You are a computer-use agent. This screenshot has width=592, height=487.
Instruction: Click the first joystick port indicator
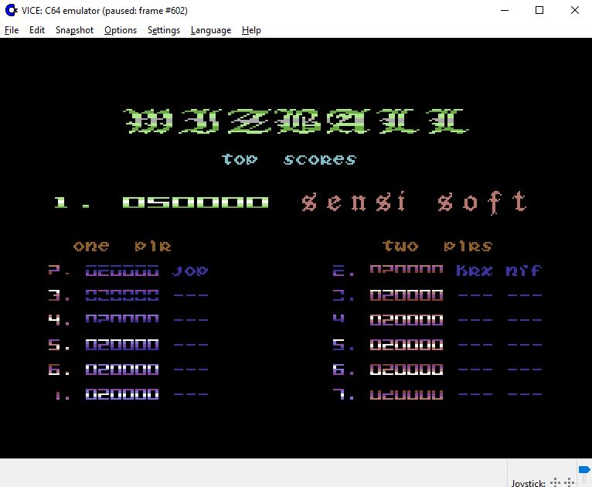coord(556,482)
